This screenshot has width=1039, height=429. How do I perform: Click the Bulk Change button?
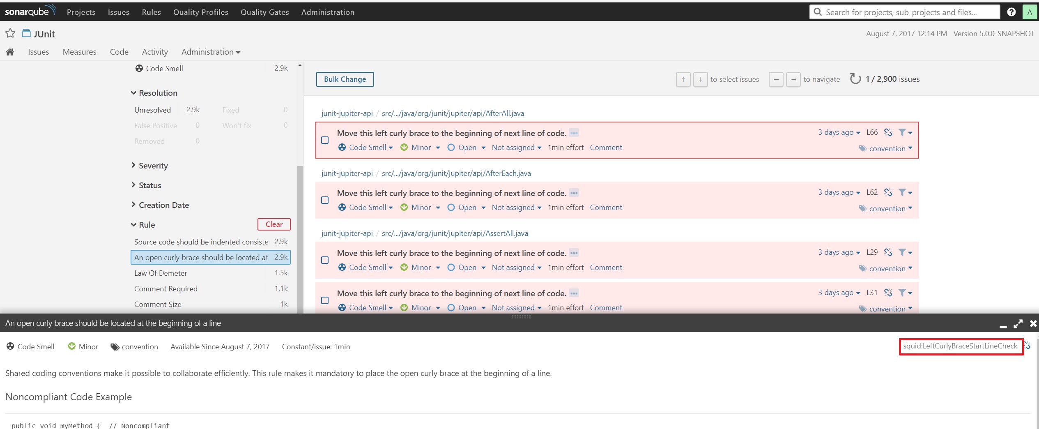click(345, 79)
